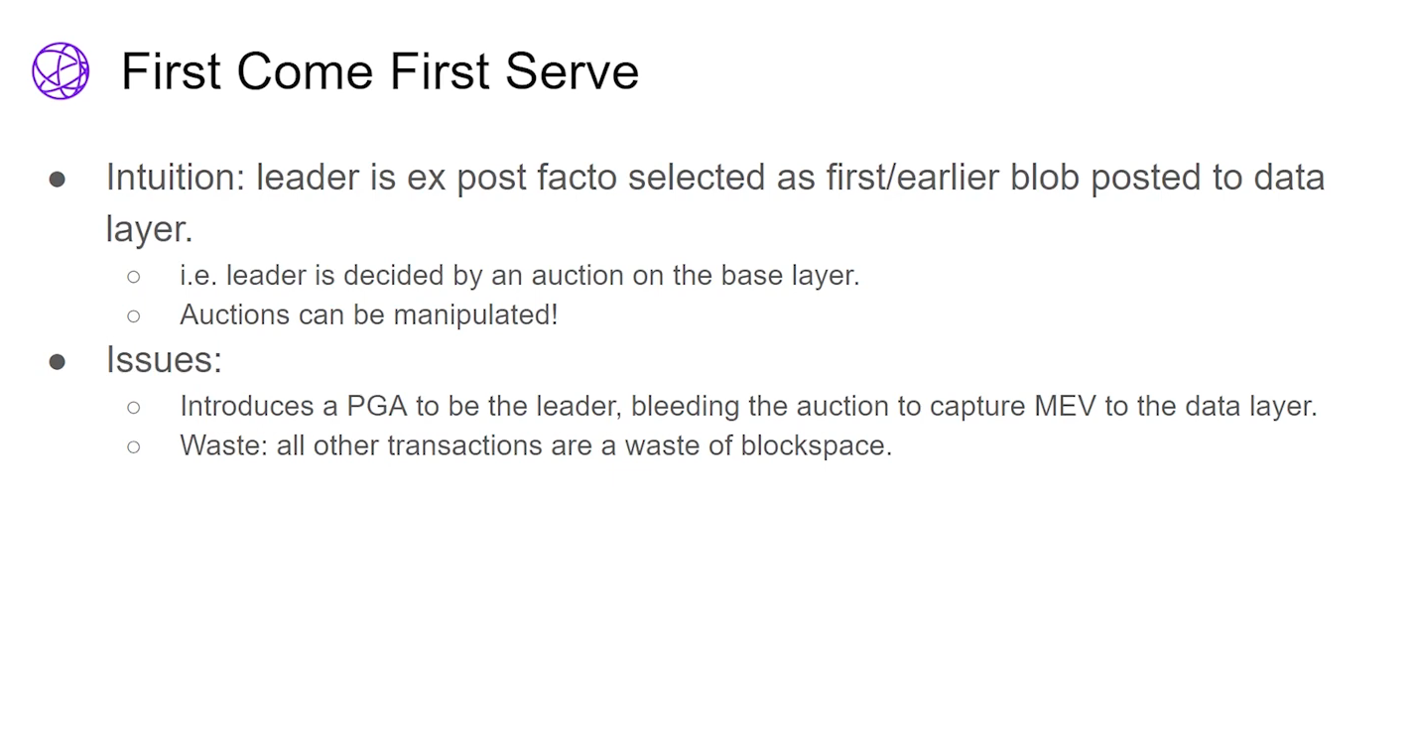
Task: Click the line "i.e. leader is decided by an auction"
Action: click(518, 275)
